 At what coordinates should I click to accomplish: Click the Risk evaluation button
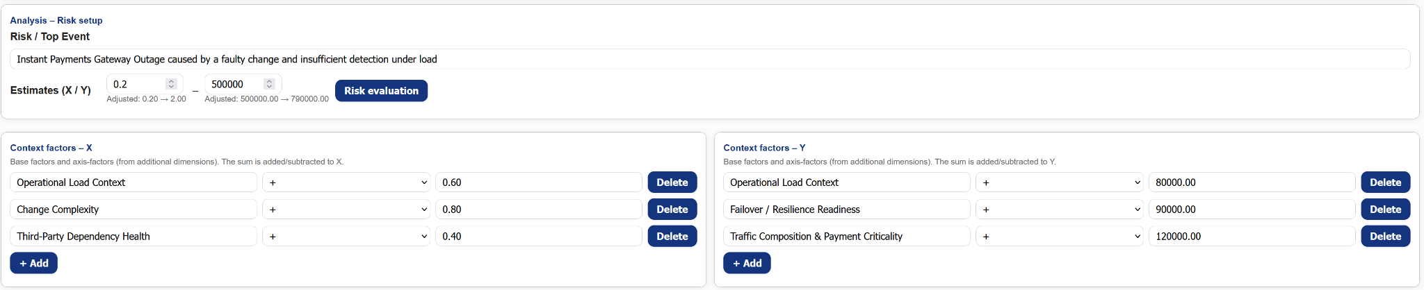[381, 91]
